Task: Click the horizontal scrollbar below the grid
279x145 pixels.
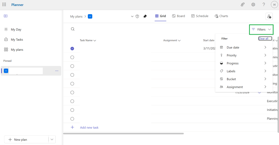Action: click(123, 134)
